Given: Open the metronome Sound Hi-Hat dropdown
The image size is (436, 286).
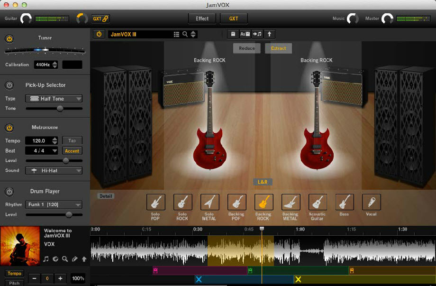Looking at the screenshot, I should point(54,170).
